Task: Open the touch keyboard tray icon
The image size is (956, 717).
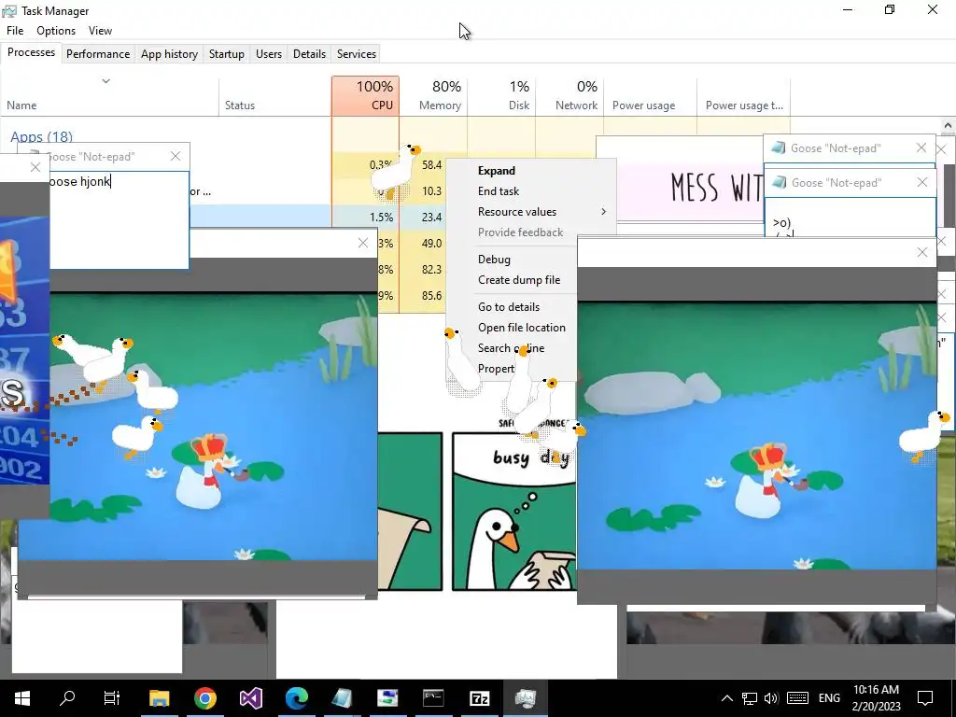Action: pyautogui.click(x=797, y=698)
